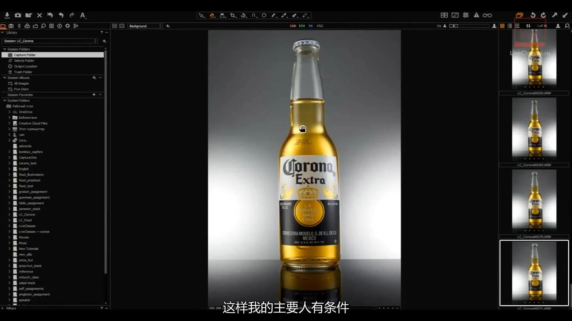
Task: Drag the image zoom slider control
Action: 454,26
